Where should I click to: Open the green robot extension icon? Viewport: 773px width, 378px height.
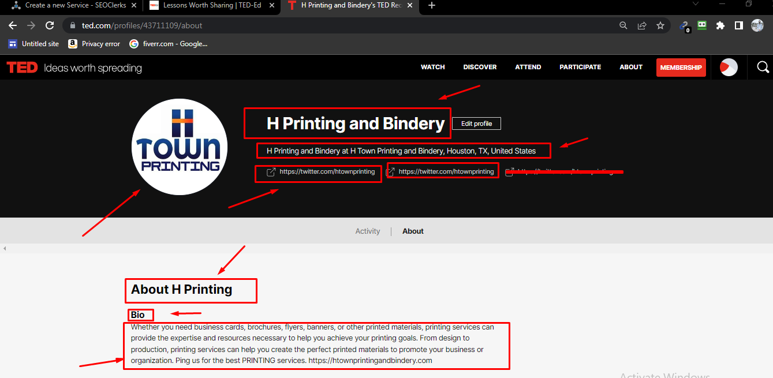tap(702, 25)
